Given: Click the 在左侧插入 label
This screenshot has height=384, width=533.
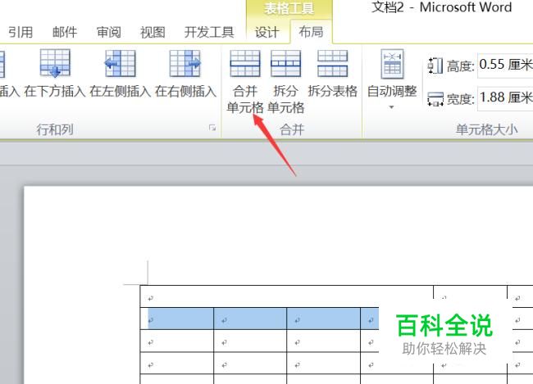Looking at the screenshot, I should [x=120, y=92].
